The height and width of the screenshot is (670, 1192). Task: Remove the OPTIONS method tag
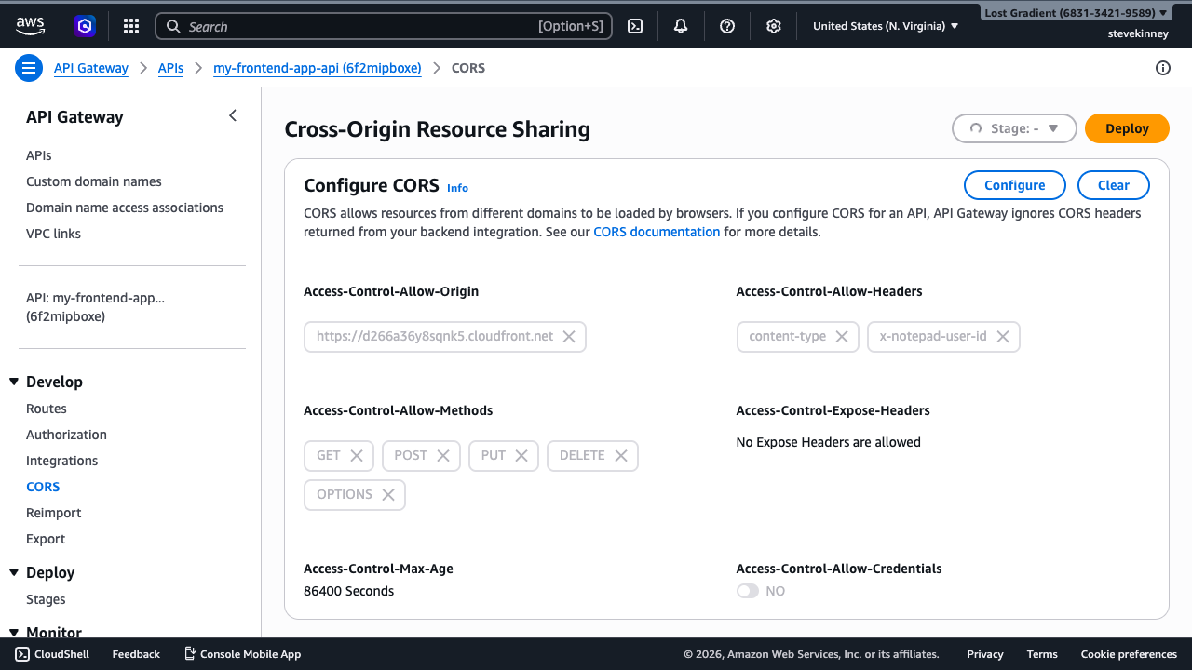pyautogui.click(x=388, y=494)
